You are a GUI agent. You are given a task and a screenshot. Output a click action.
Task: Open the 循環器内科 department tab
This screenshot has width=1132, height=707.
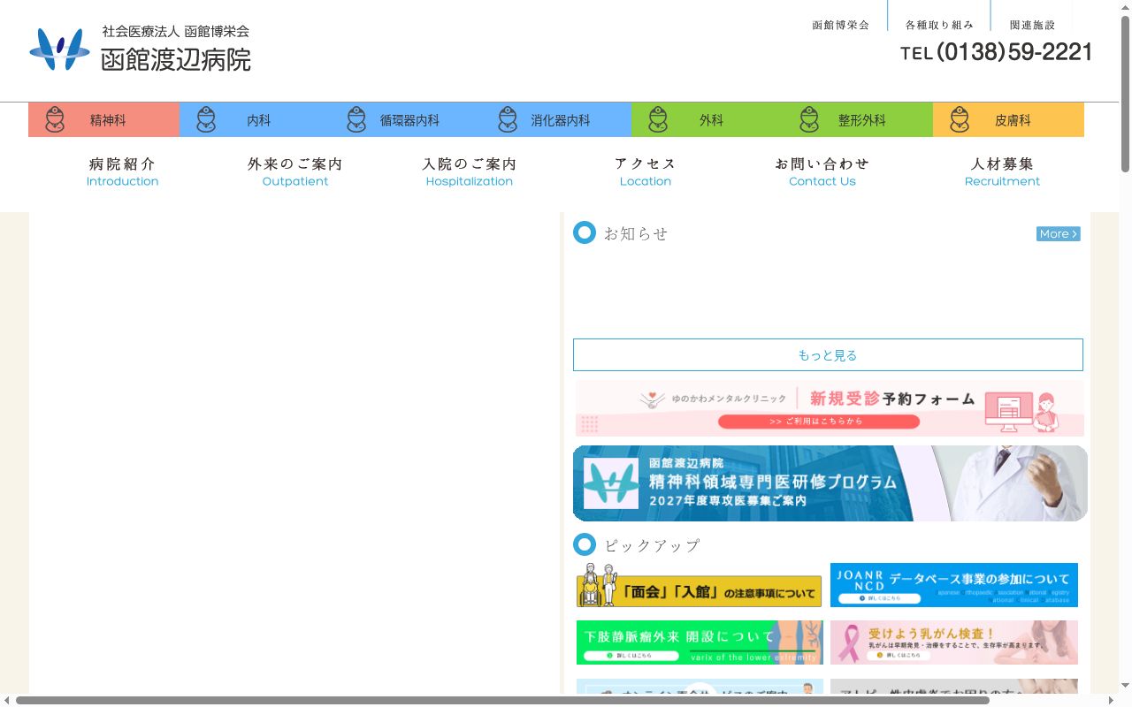coord(405,119)
